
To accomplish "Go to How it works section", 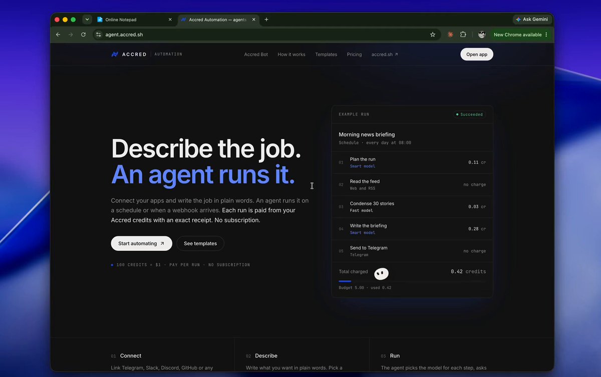I will 291,55.
